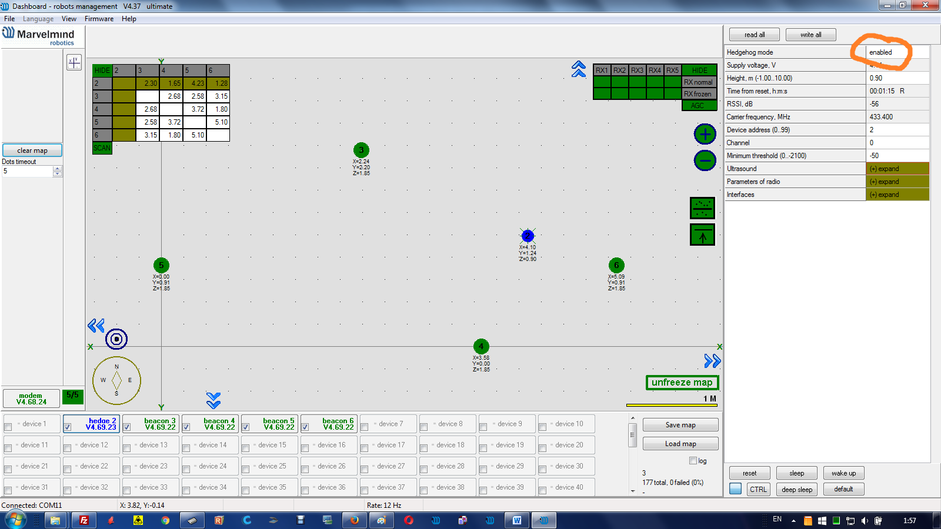Toggle the beacon 6 checkbox
Viewport: 941px width, 529px height.
pos(305,427)
